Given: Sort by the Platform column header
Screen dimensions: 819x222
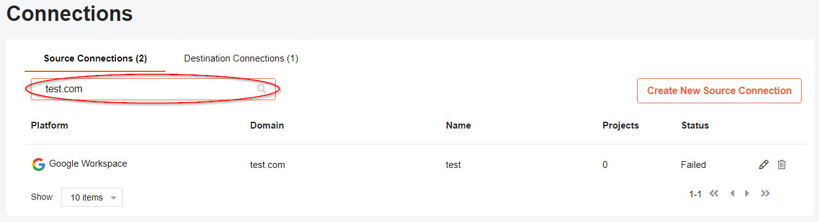Looking at the screenshot, I should (x=49, y=125).
